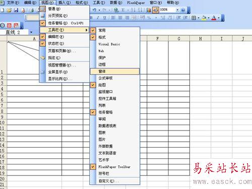
Task: Open the 编辑 menu
Action: [x=30, y=3]
